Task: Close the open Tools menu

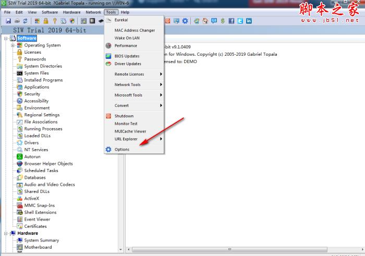Action: click(x=111, y=12)
